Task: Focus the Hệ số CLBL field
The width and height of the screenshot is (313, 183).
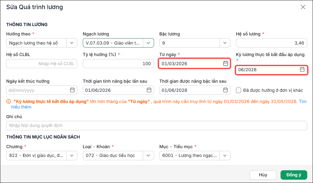Action: 42,64
